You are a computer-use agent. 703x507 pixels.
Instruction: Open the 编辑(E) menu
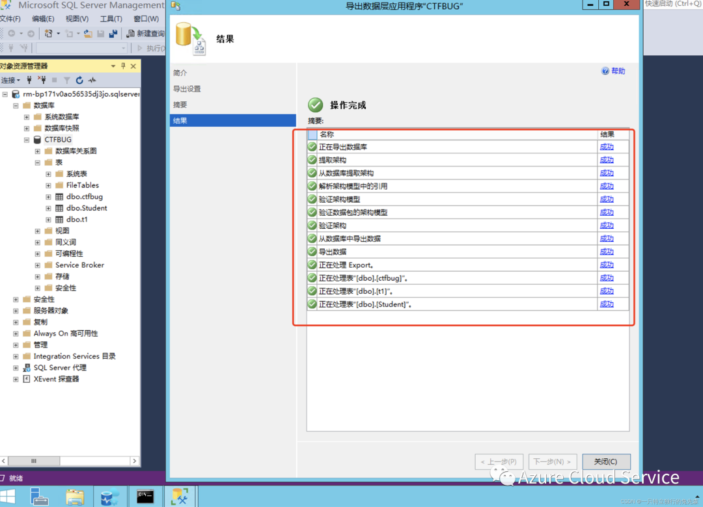coord(43,19)
